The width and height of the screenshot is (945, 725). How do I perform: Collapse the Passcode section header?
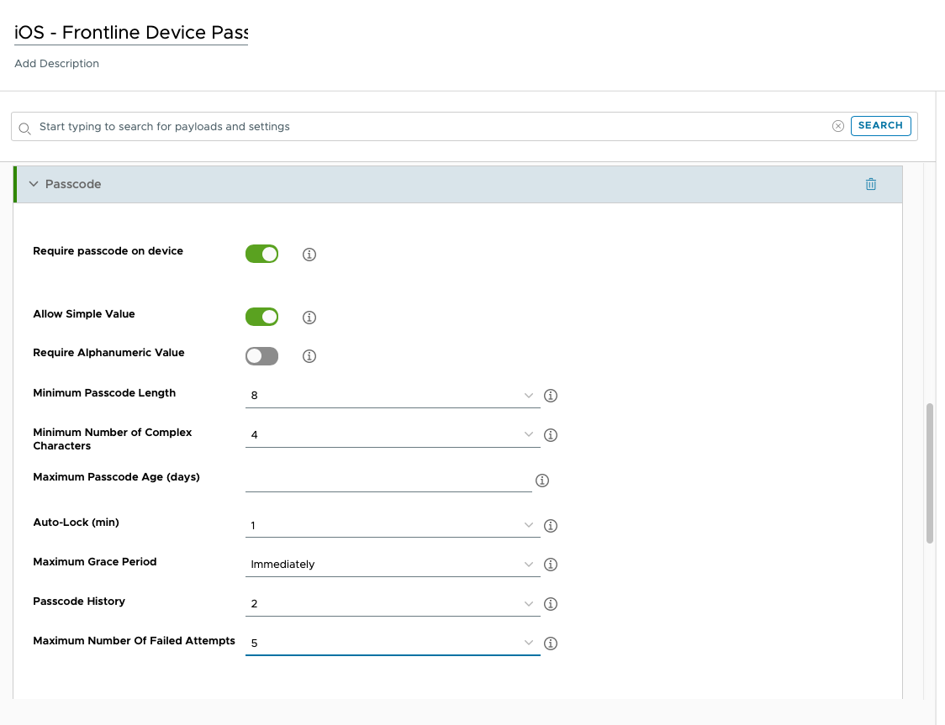pyautogui.click(x=34, y=184)
